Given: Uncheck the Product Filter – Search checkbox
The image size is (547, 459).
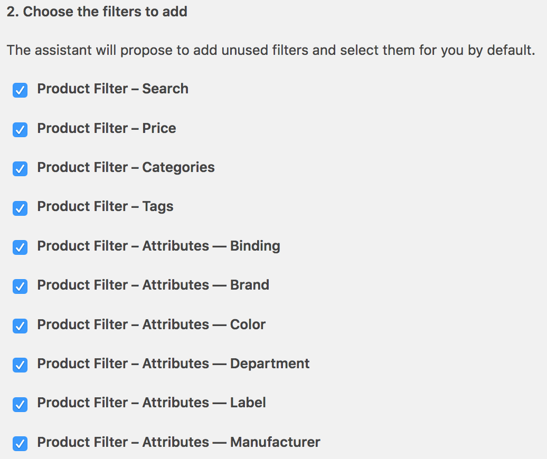Looking at the screenshot, I should click(20, 90).
